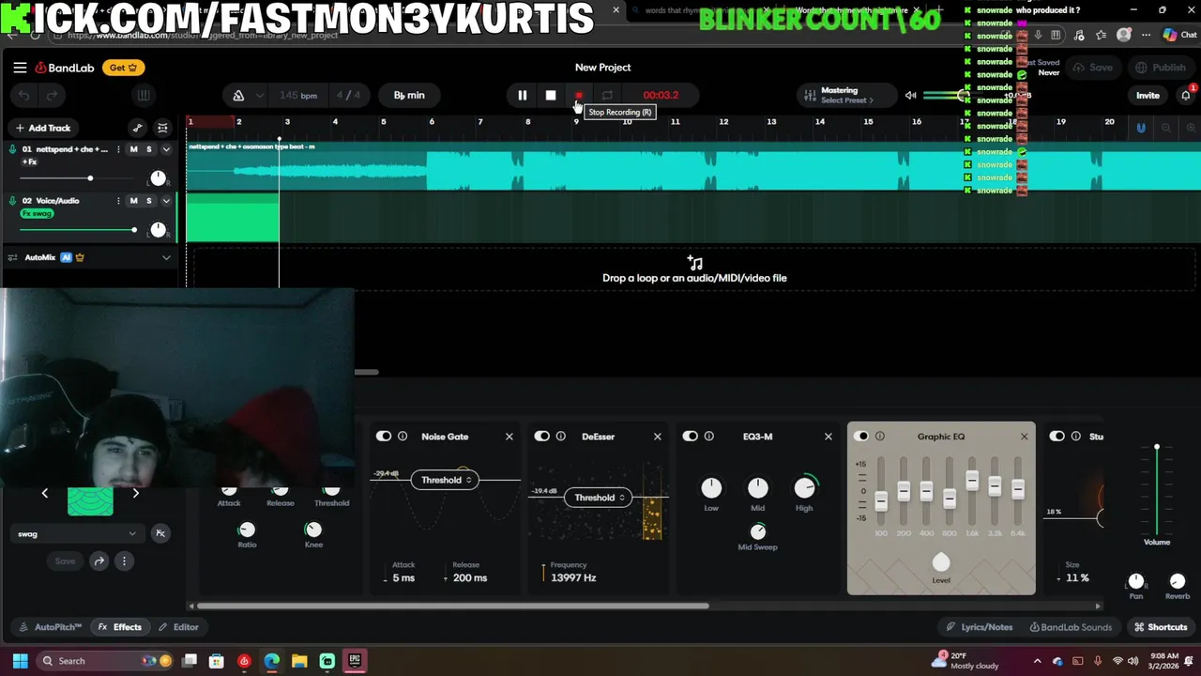Click the redo arrow icon
Screen dimensions: 1201x676
53,95
